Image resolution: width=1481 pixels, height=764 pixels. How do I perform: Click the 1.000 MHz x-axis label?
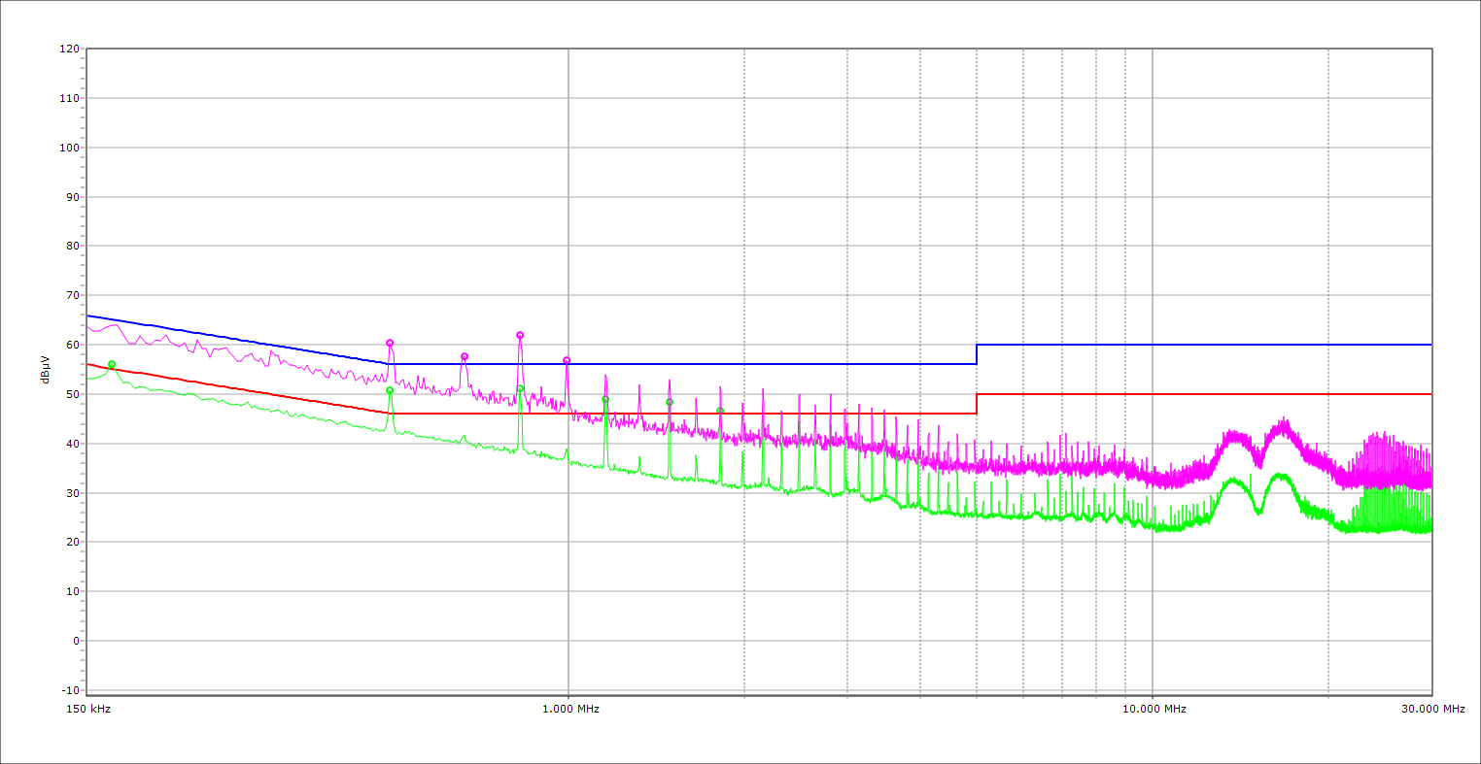[x=568, y=710]
